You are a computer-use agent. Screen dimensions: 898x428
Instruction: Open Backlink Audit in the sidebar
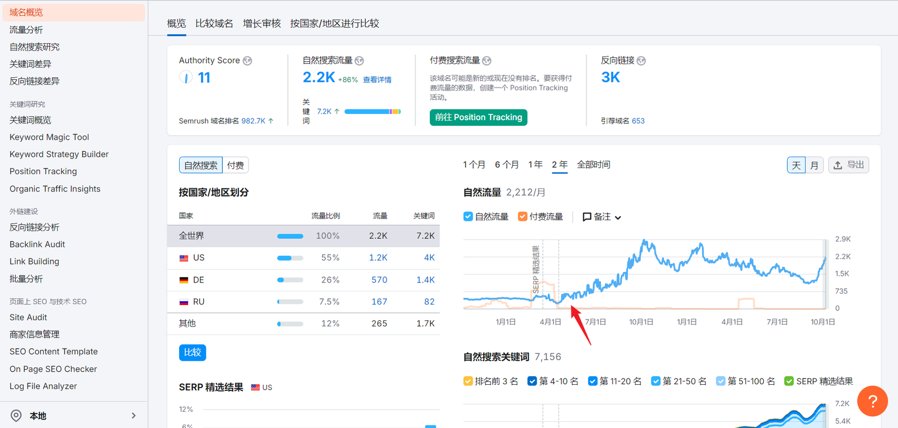pyautogui.click(x=37, y=244)
